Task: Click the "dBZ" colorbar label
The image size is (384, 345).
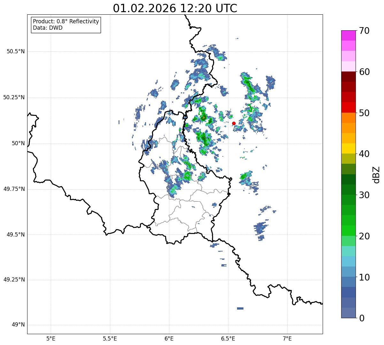Action: click(376, 175)
